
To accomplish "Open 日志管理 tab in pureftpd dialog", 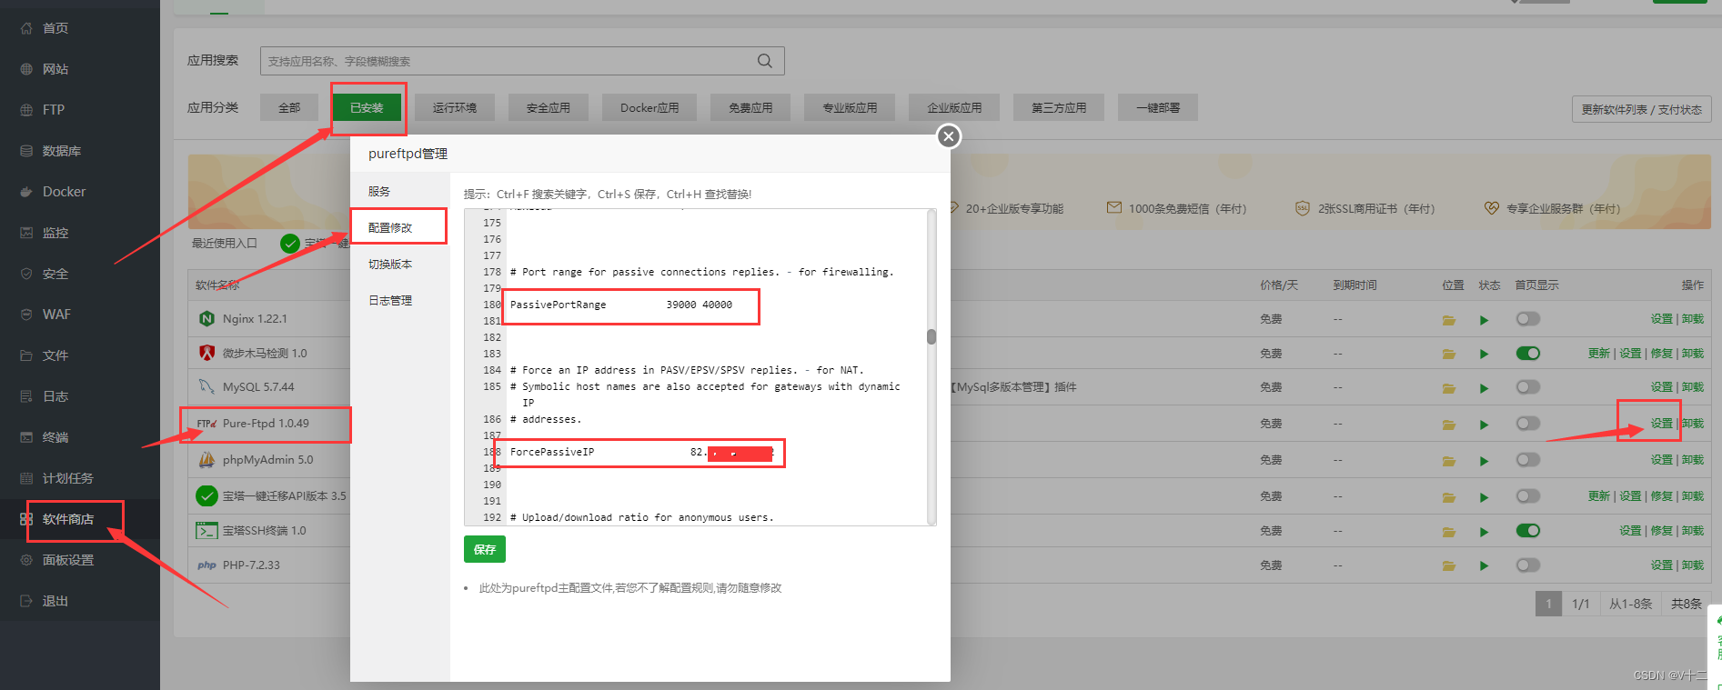I will [x=399, y=300].
